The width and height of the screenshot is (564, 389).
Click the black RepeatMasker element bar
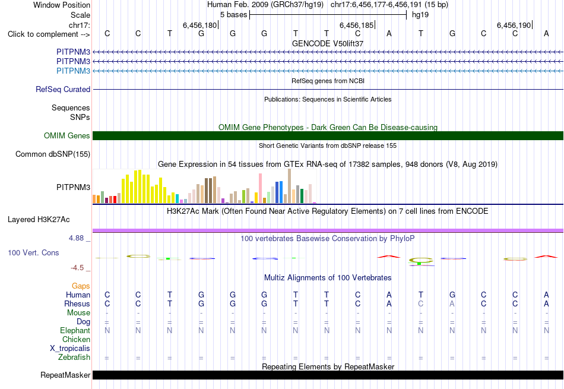pos(328,375)
